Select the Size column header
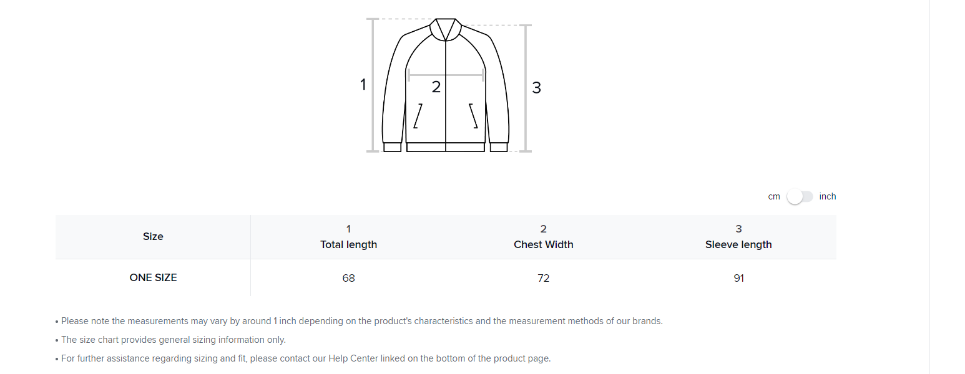The height and width of the screenshot is (374, 965). tap(153, 236)
